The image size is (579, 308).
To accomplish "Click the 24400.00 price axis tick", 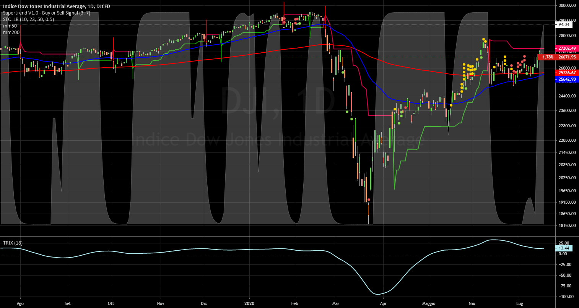I will pyautogui.click(x=567, y=96).
